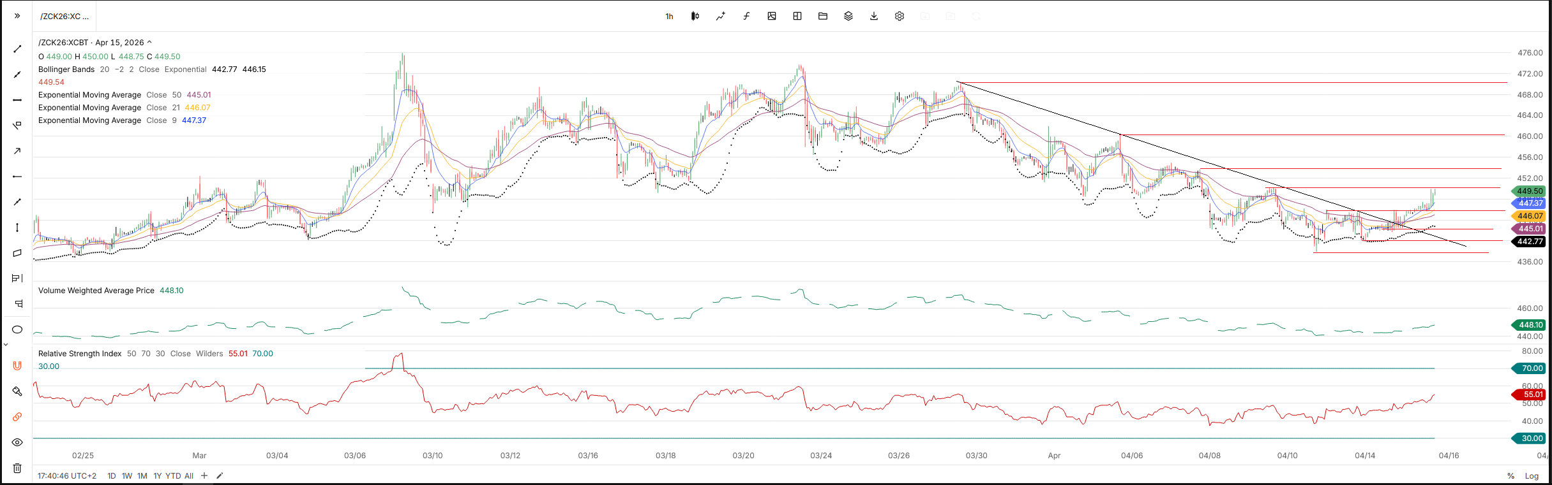Toggle percent scale with % button

coord(1511,476)
